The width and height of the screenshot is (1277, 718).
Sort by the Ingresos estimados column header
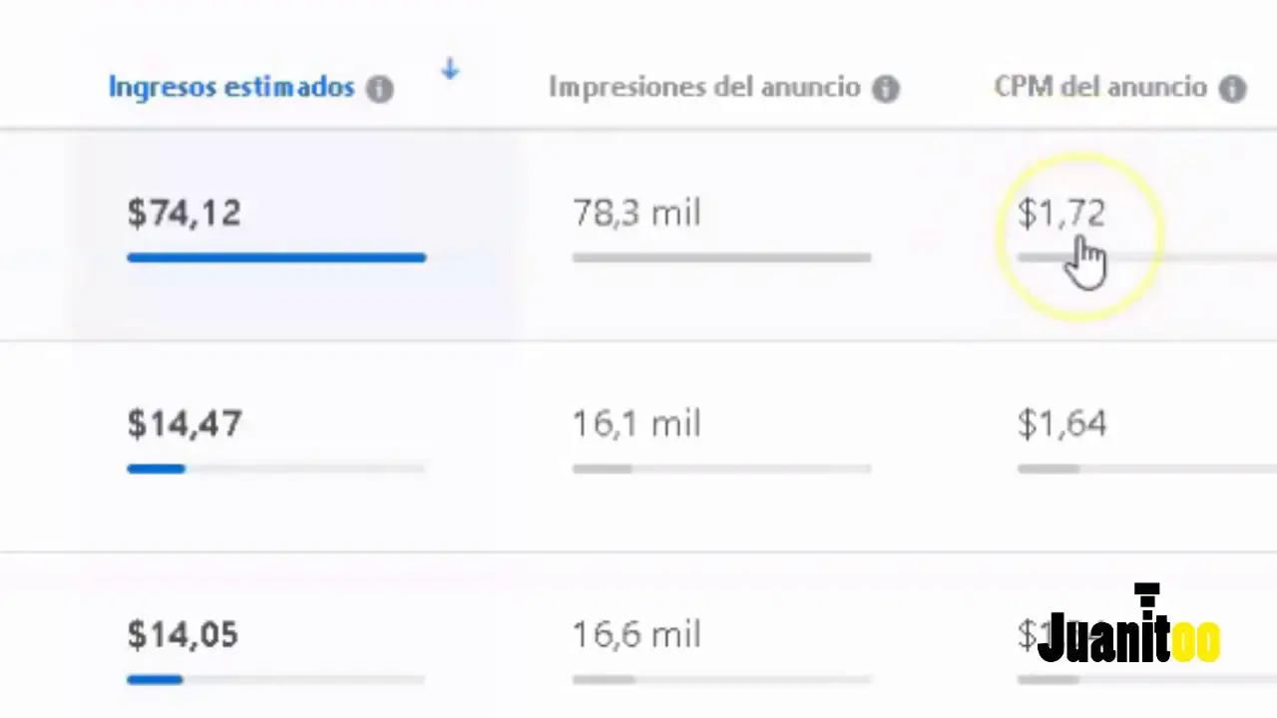[230, 87]
